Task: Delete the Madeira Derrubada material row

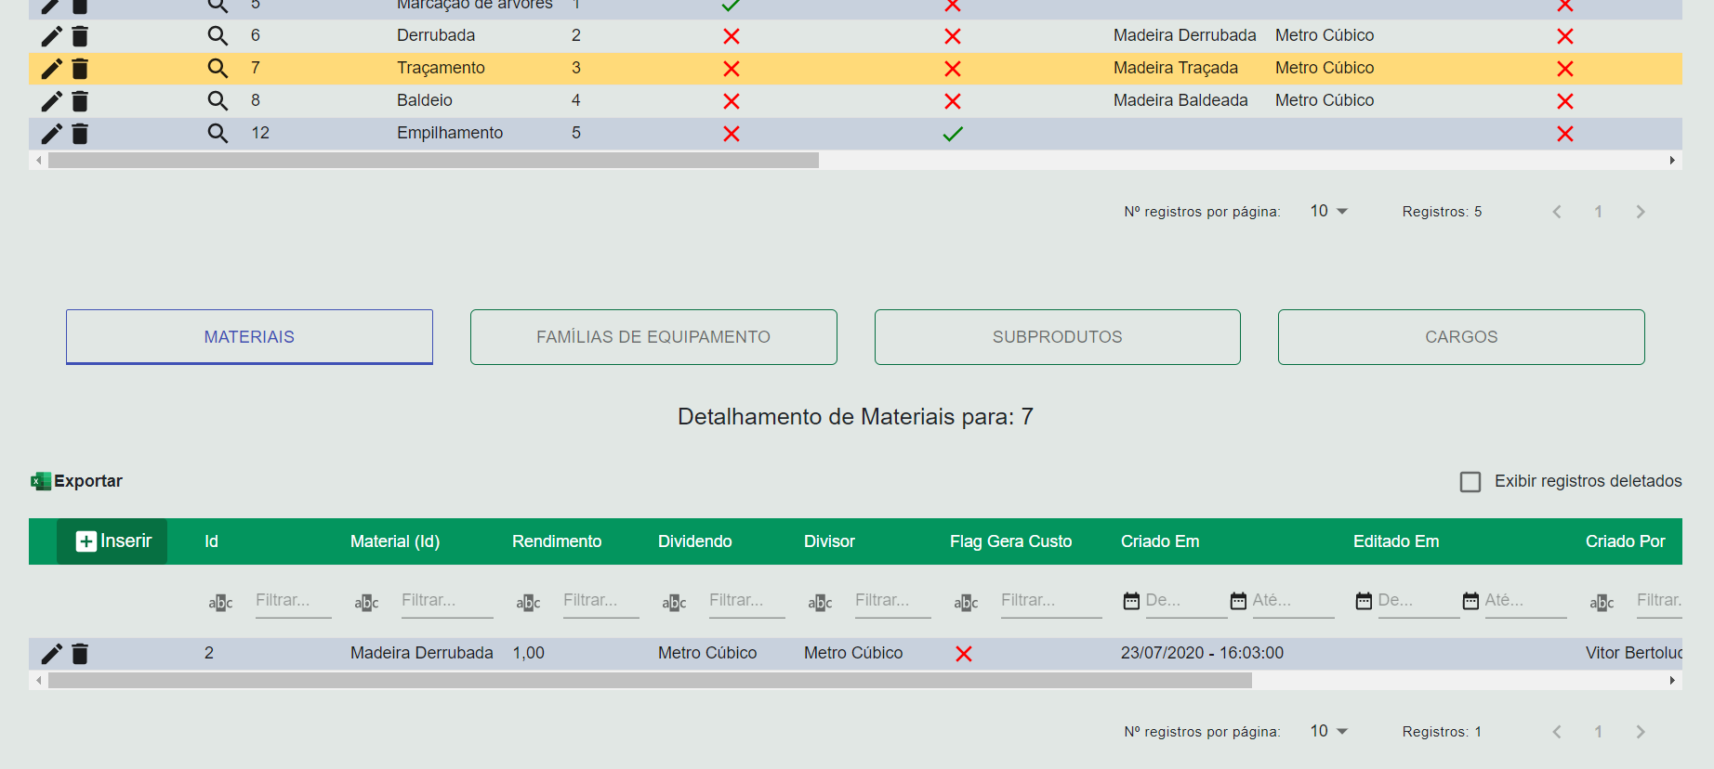Action: [x=80, y=654]
